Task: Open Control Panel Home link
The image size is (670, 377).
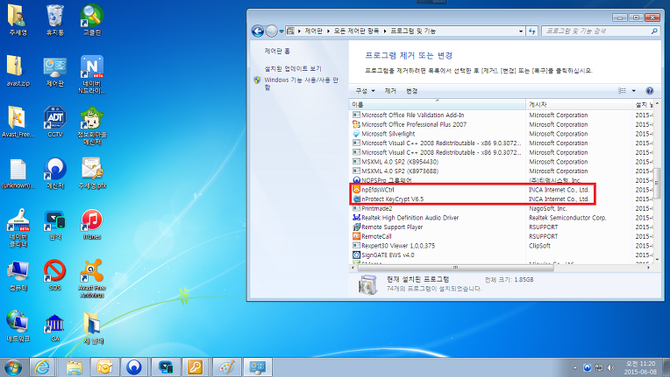Action: 277,51
